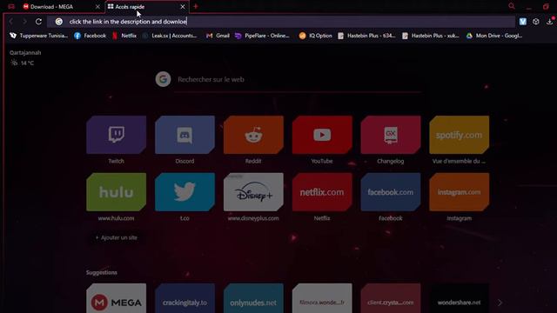Click the Suggestions heading

point(102,272)
